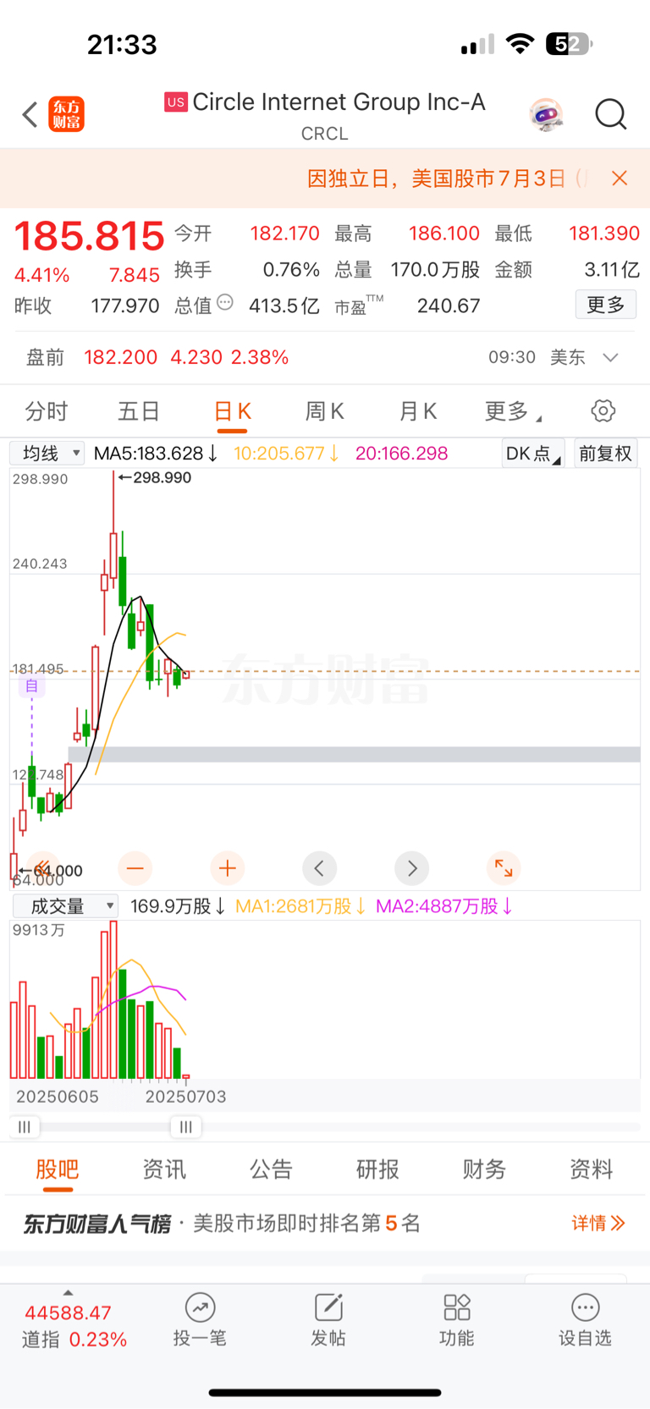
Task: Open the 公告 tab
Action: (x=271, y=1170)
